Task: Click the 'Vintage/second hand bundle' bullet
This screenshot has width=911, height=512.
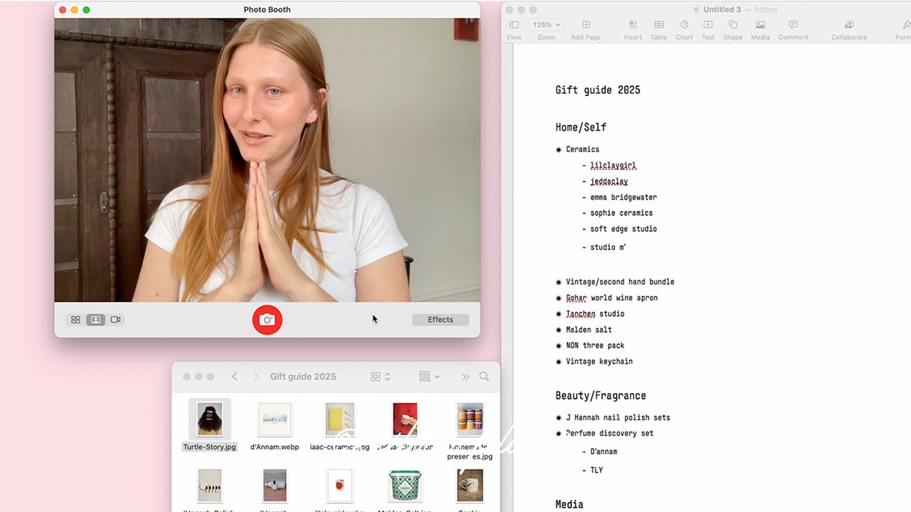Action: tap(620, 282)
